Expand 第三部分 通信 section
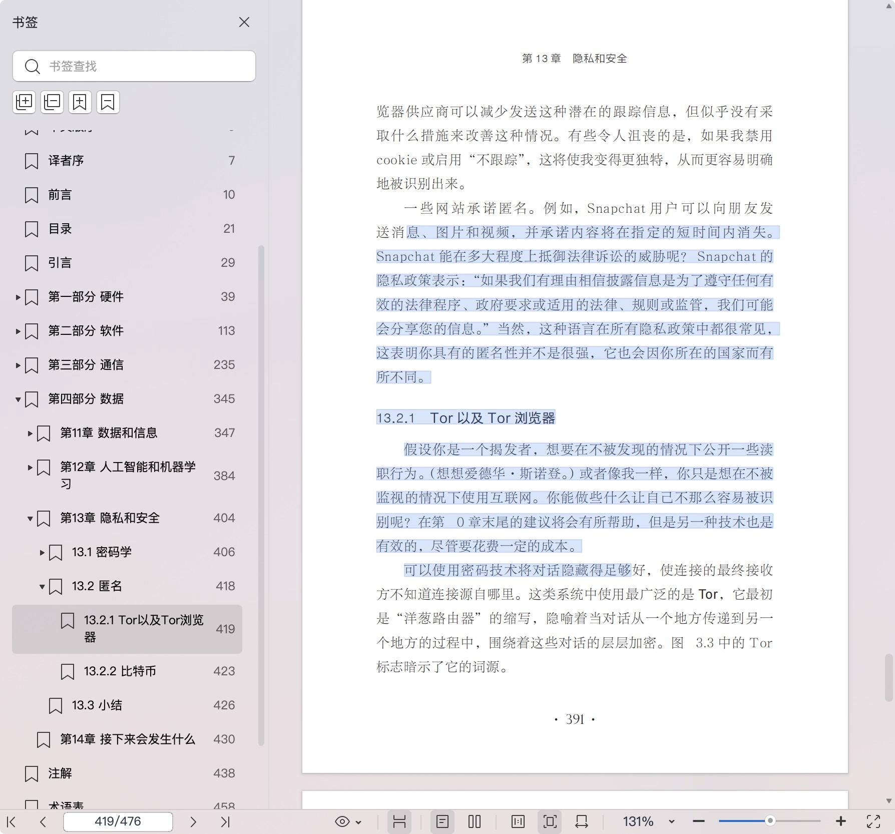 coord(18,365)
